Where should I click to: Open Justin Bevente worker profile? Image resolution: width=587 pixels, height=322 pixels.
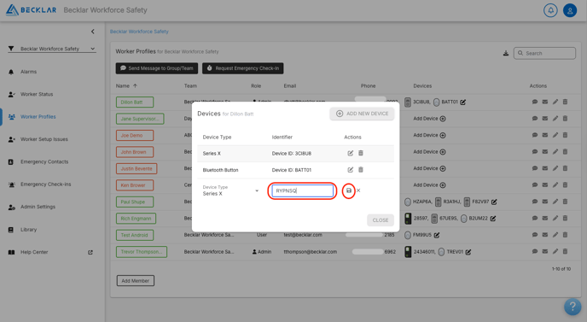(x=137, y=168)
